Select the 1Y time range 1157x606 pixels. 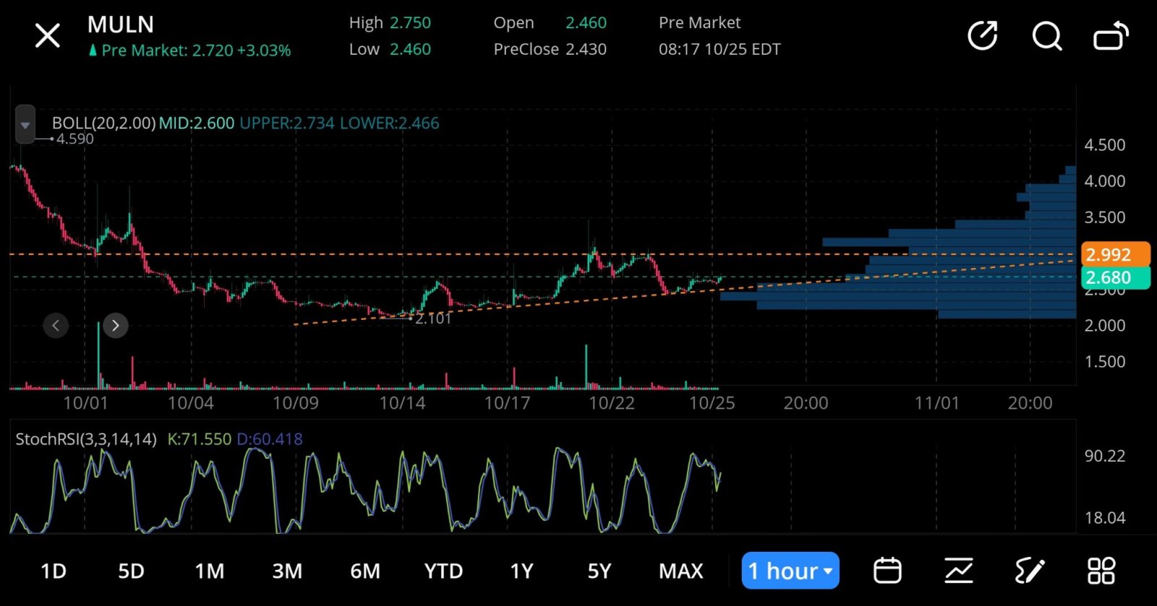pos(521,571)
